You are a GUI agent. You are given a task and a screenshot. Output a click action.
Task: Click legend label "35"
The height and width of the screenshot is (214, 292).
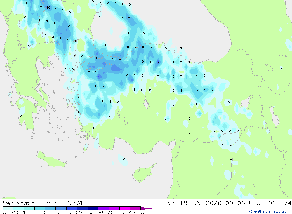(111, 212)
